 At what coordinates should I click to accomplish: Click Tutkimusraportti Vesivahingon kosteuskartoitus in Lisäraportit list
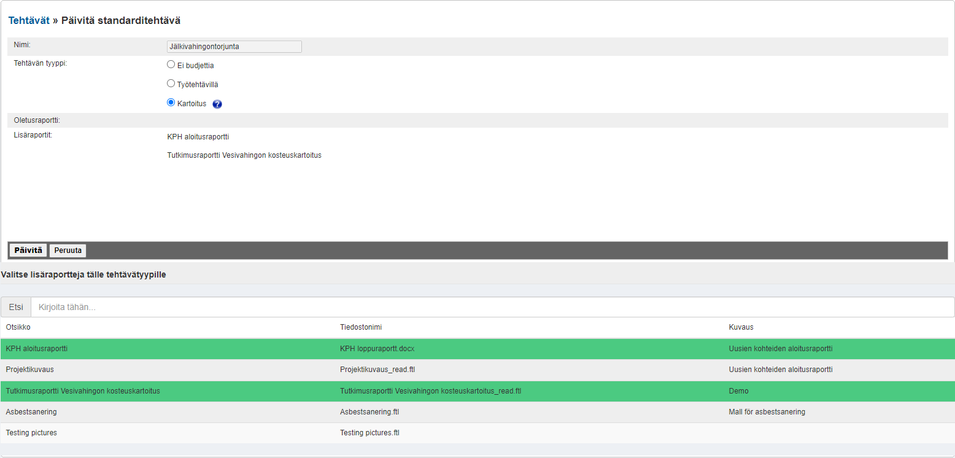pyautogui.click(x=244, y=155)
